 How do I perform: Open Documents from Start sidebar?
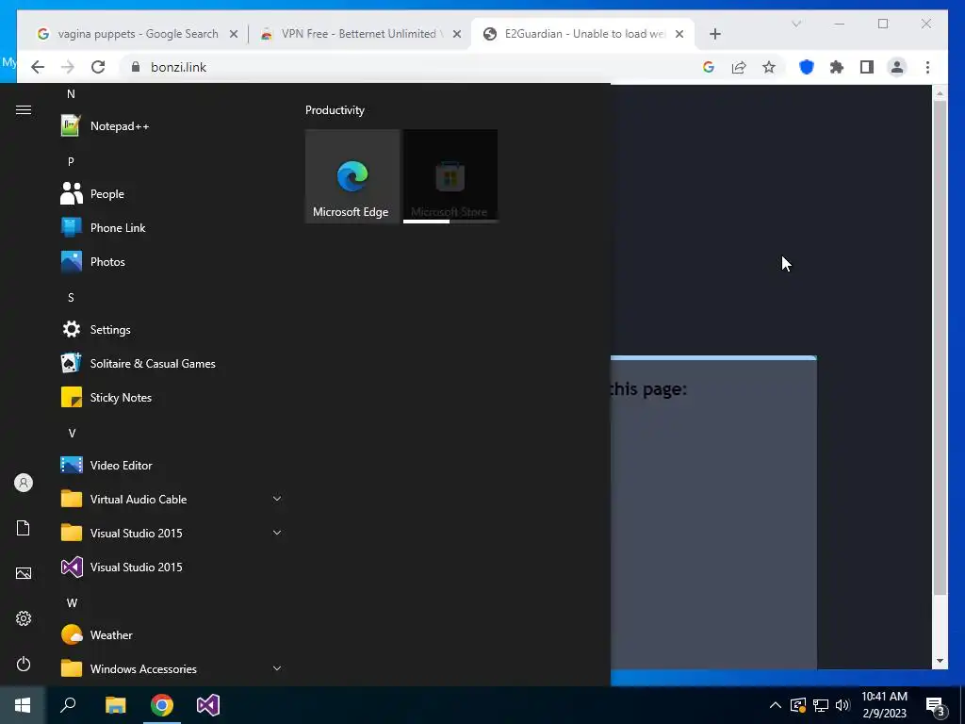click(x=24, y=528)
